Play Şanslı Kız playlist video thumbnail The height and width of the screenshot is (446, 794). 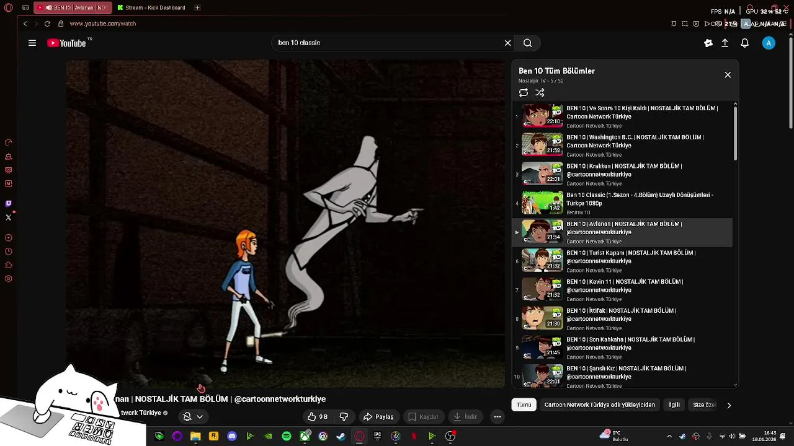coord(542,376)
